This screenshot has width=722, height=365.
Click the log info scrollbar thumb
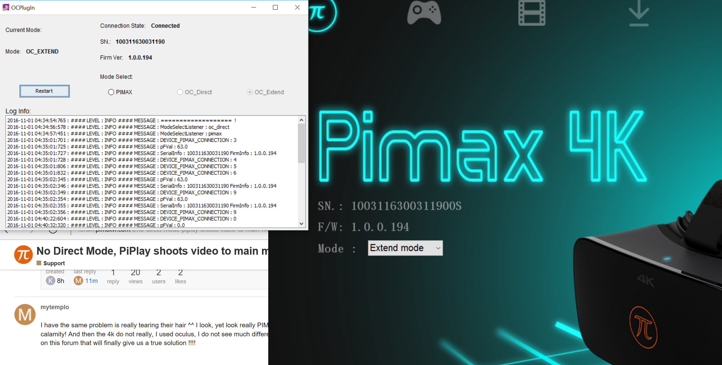click(301, 143)
